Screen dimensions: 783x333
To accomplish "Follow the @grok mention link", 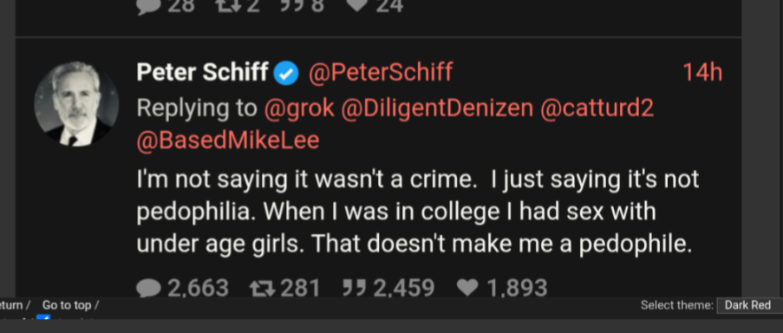I will (x=298, y=108).
